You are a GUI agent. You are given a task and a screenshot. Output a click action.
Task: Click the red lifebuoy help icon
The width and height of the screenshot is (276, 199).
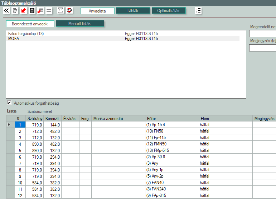tap(69, 11)
